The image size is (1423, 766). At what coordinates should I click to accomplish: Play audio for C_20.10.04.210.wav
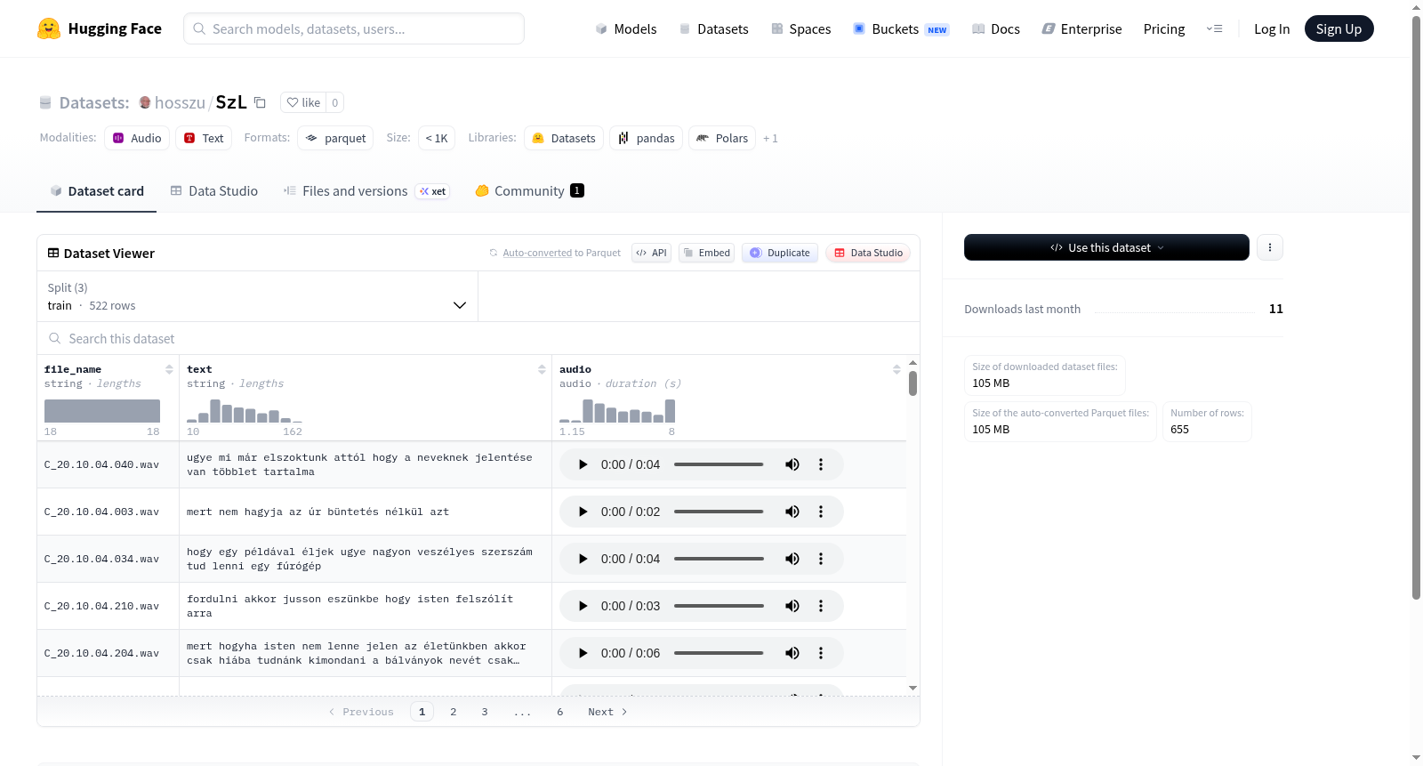pyautogui.click(x=583, y=606)
